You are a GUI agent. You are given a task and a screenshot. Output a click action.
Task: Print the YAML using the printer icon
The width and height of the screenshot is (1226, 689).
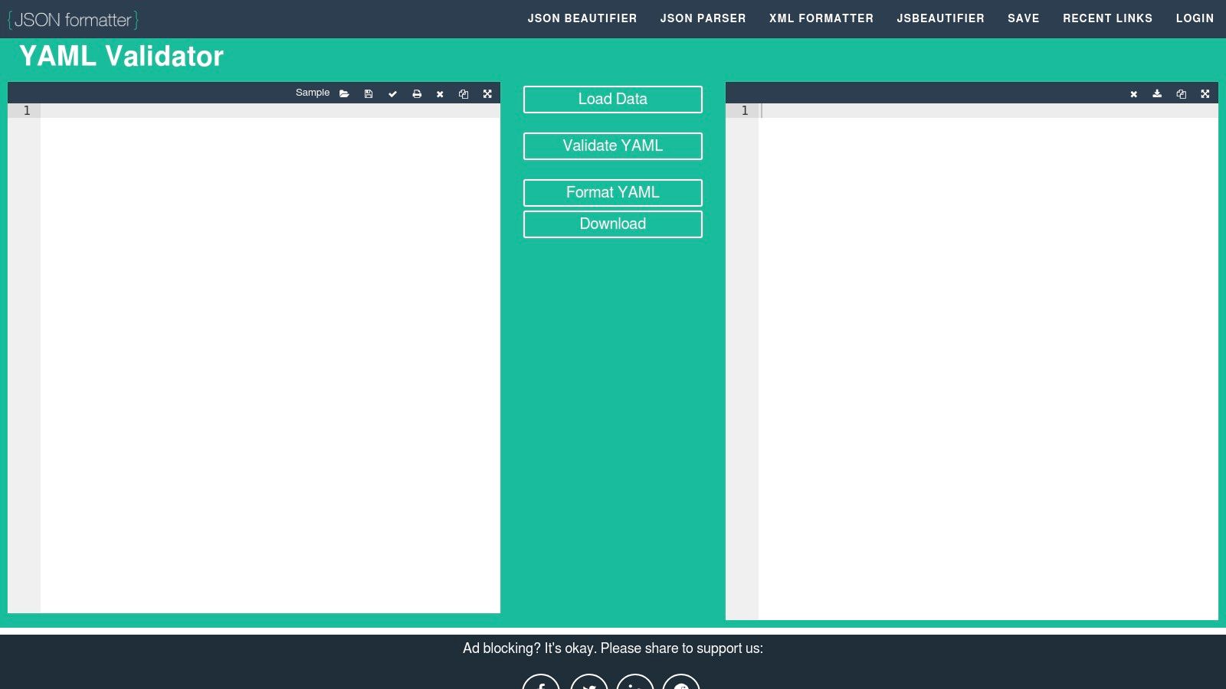[416, 93]
